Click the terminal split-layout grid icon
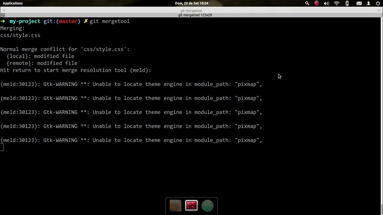 pos(3,15)
